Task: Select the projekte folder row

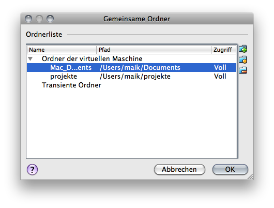Action: (131, 77)
